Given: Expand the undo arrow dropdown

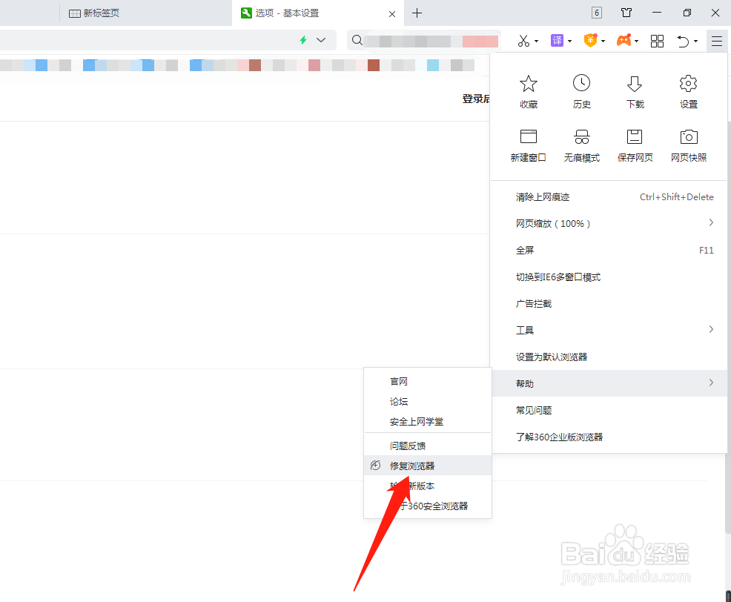Looking at the screenshot, I should 695,42.
